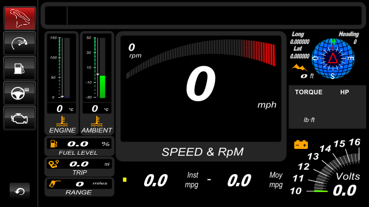
Task: Select the TRIP distance panel
Action: (80, 167)
